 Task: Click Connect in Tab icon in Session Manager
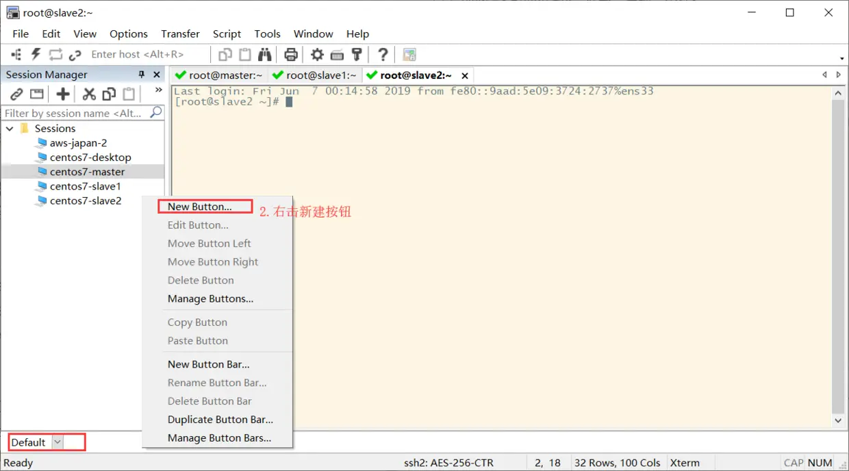pyautogui.click(x=37, y=94)
